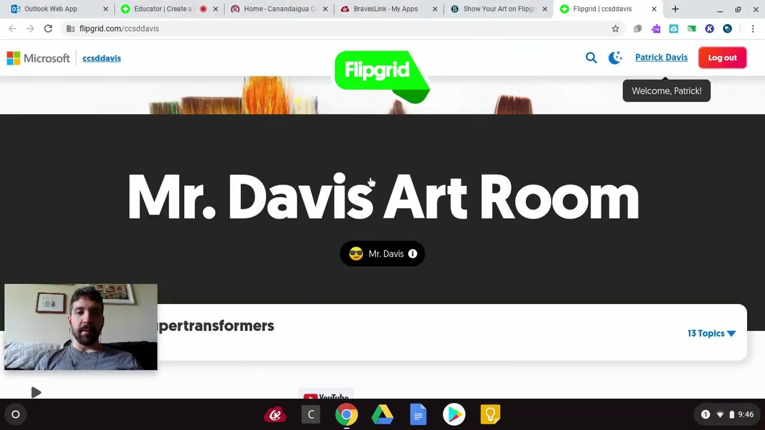Click the green Flipgrid logo

[x=382, y=76]
